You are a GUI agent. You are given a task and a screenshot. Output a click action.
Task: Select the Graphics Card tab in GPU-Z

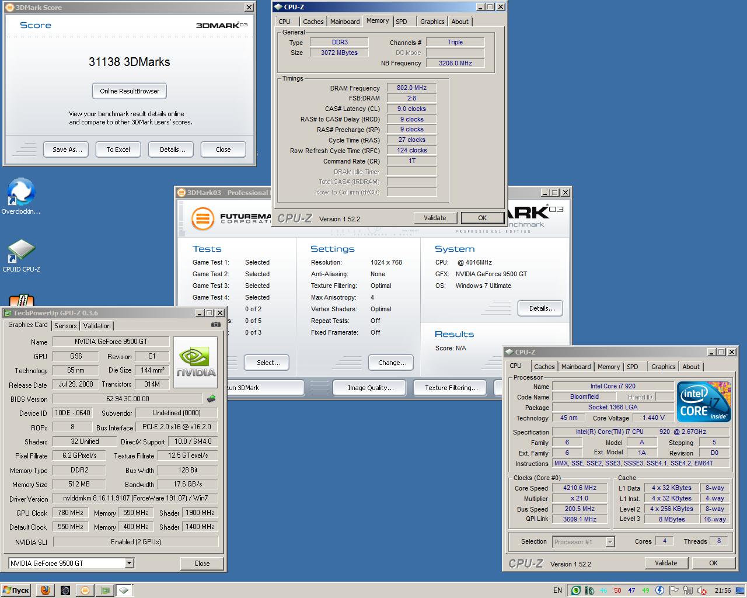click(28, 325)
